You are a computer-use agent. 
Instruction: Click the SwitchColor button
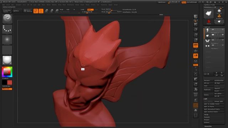pyautogui.click(x=6, y=86)
